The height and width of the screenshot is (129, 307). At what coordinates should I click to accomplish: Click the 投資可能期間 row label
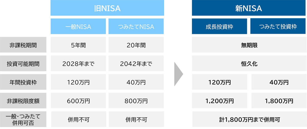tap(23, 64)
